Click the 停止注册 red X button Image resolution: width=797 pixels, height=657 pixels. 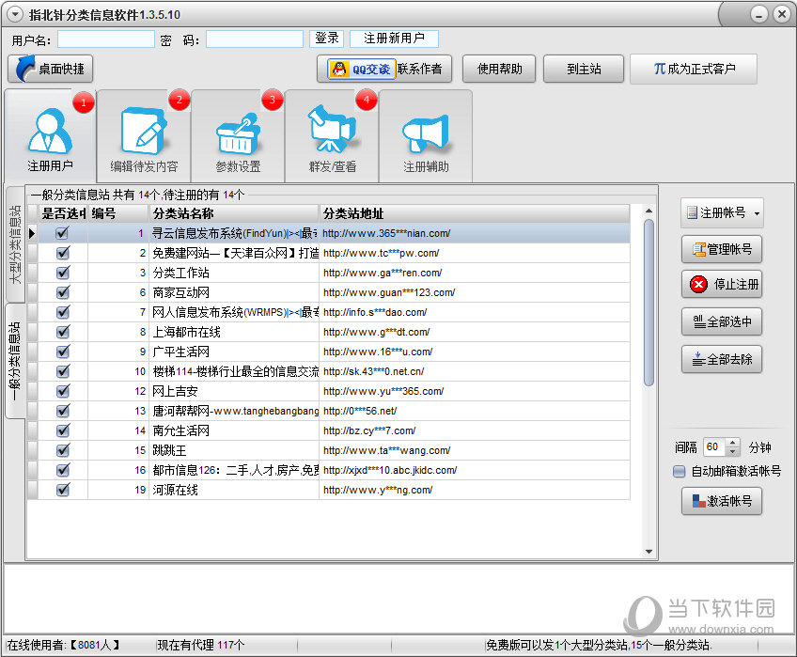click(x=722, y=284)
